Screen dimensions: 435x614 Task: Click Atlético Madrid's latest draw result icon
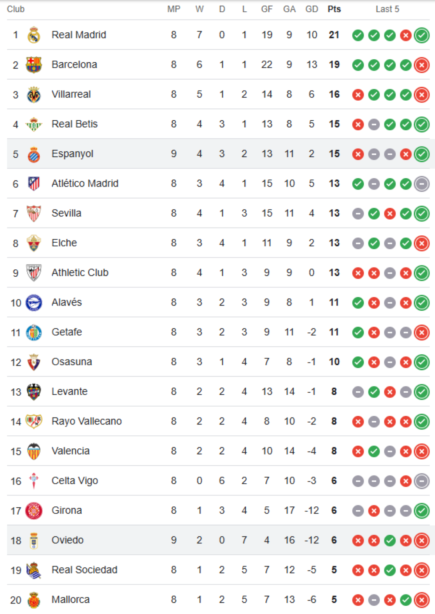pos(422,184)
